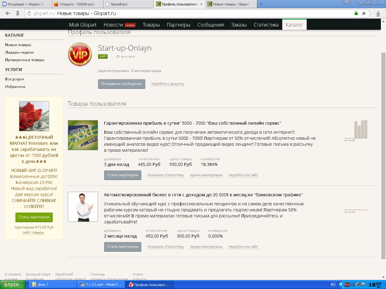Image resolution: width=386 pixels, height=289 pixels.
Task: Open "Все услуги" sidebar link
Action: point(14,79)
